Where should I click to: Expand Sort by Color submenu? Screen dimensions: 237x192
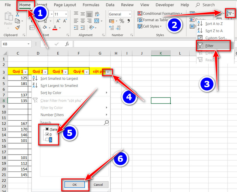click(x=106, y=93)
